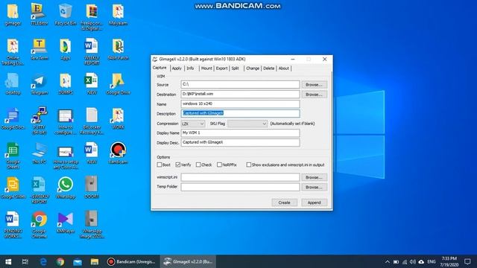Launch Telegram desktop shortcut
Image resolution: width=477 pixels, height=268 pixels.
[39, 84]
